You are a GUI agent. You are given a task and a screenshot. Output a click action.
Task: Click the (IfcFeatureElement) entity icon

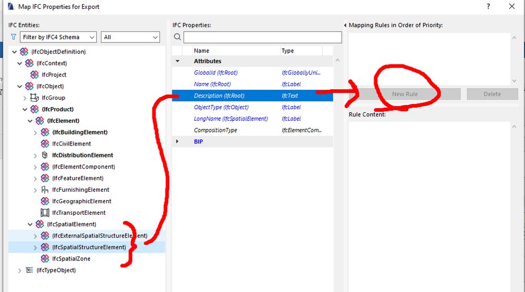point(45,178)
